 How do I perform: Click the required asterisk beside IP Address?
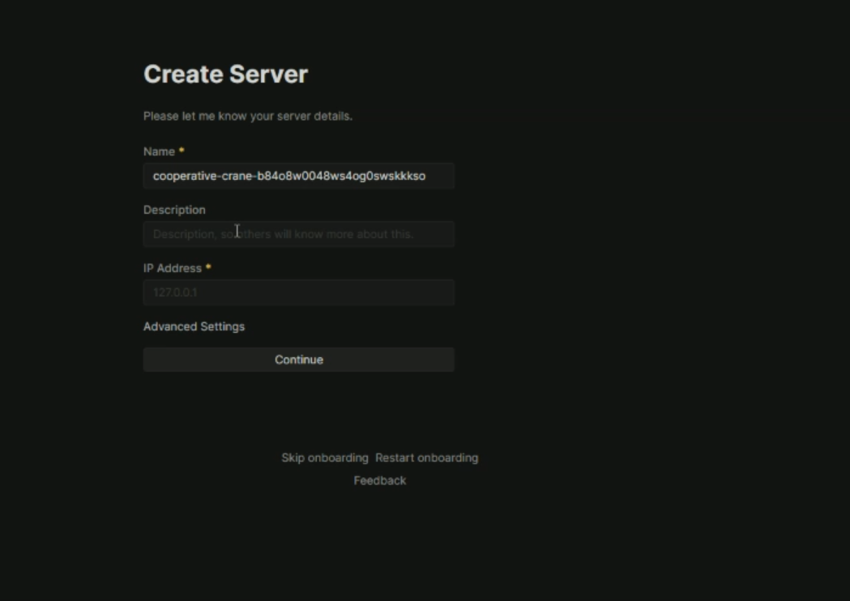(208, 267)
